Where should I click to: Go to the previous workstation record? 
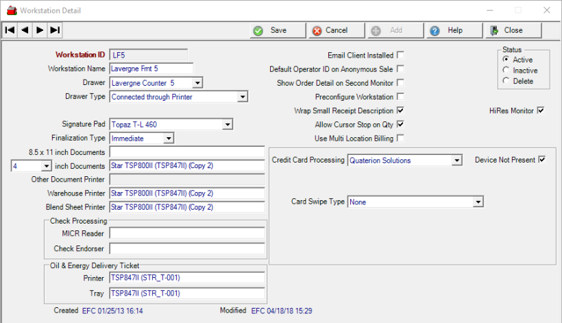(25, 30)
